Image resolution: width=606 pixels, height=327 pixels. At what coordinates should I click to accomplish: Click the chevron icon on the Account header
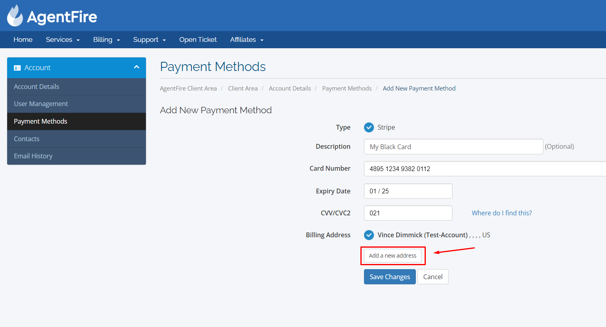click(x=136, y=67)
